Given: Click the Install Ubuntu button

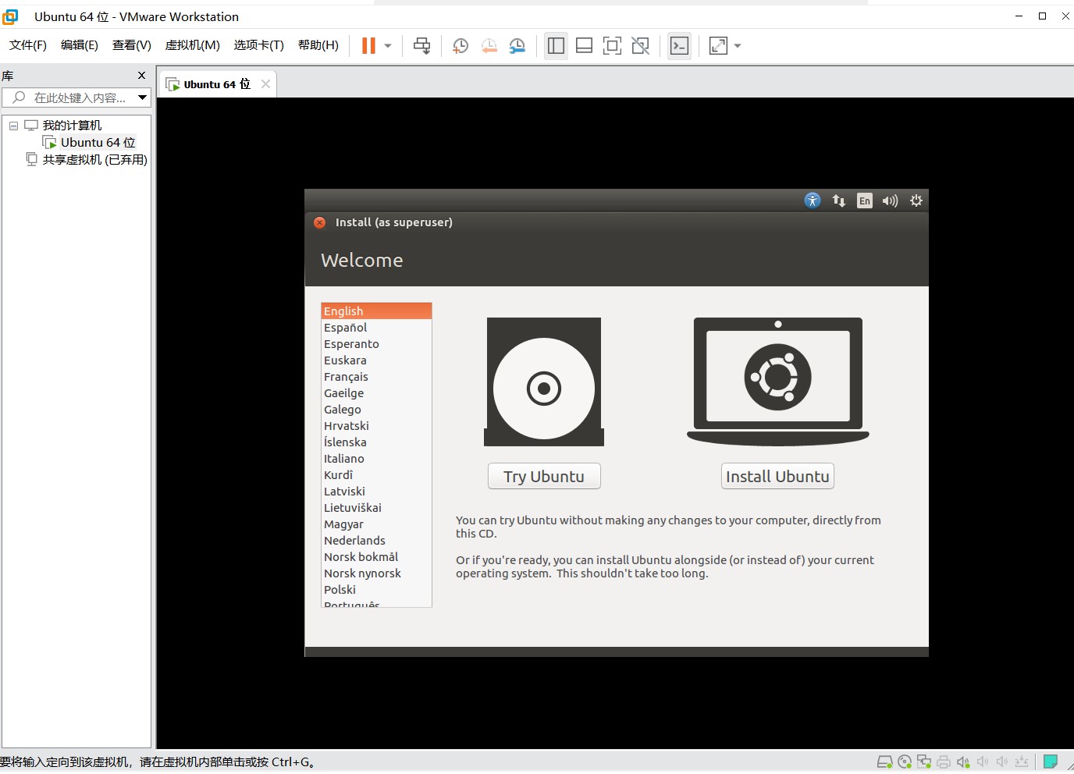Looking at the screenshot, I should (x=777, y=476).
